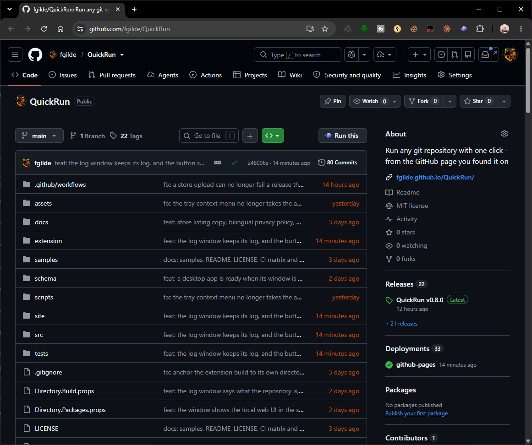The height and width of the screenshot is (445, 532).
Task: Open the GitHub hamburger navigation menu
Action: (x=15, y=54)
